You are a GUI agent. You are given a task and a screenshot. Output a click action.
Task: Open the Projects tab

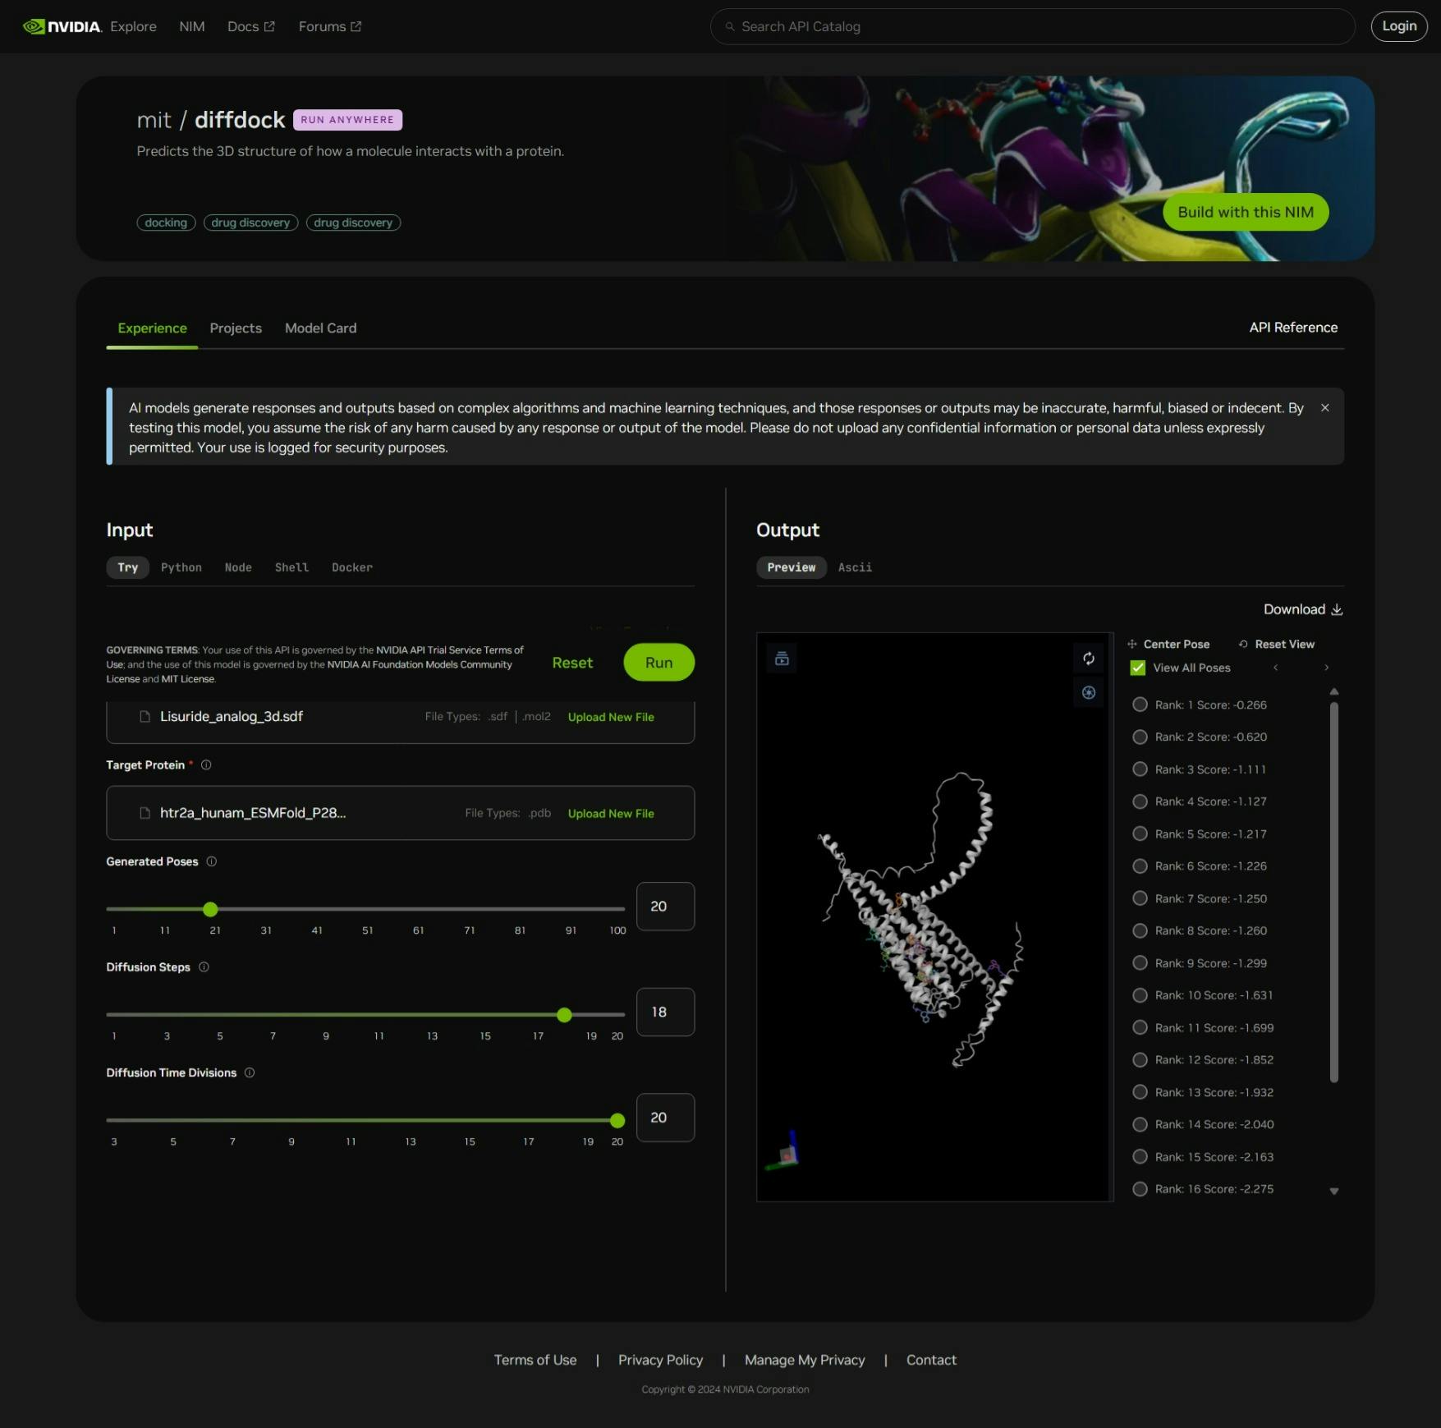(236, 328)
